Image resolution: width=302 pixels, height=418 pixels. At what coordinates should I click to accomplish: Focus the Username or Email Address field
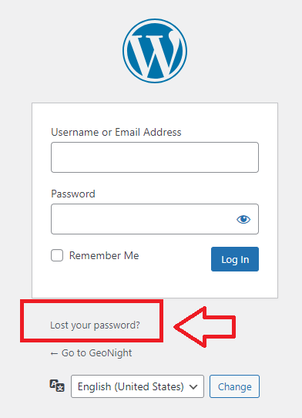[x=155, y=157]
